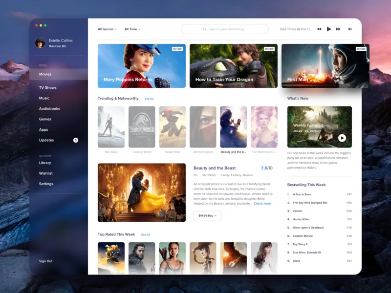The image size is (391, 293).
Task: Open Audiobooks in sidebar
Action: point(49,108)
